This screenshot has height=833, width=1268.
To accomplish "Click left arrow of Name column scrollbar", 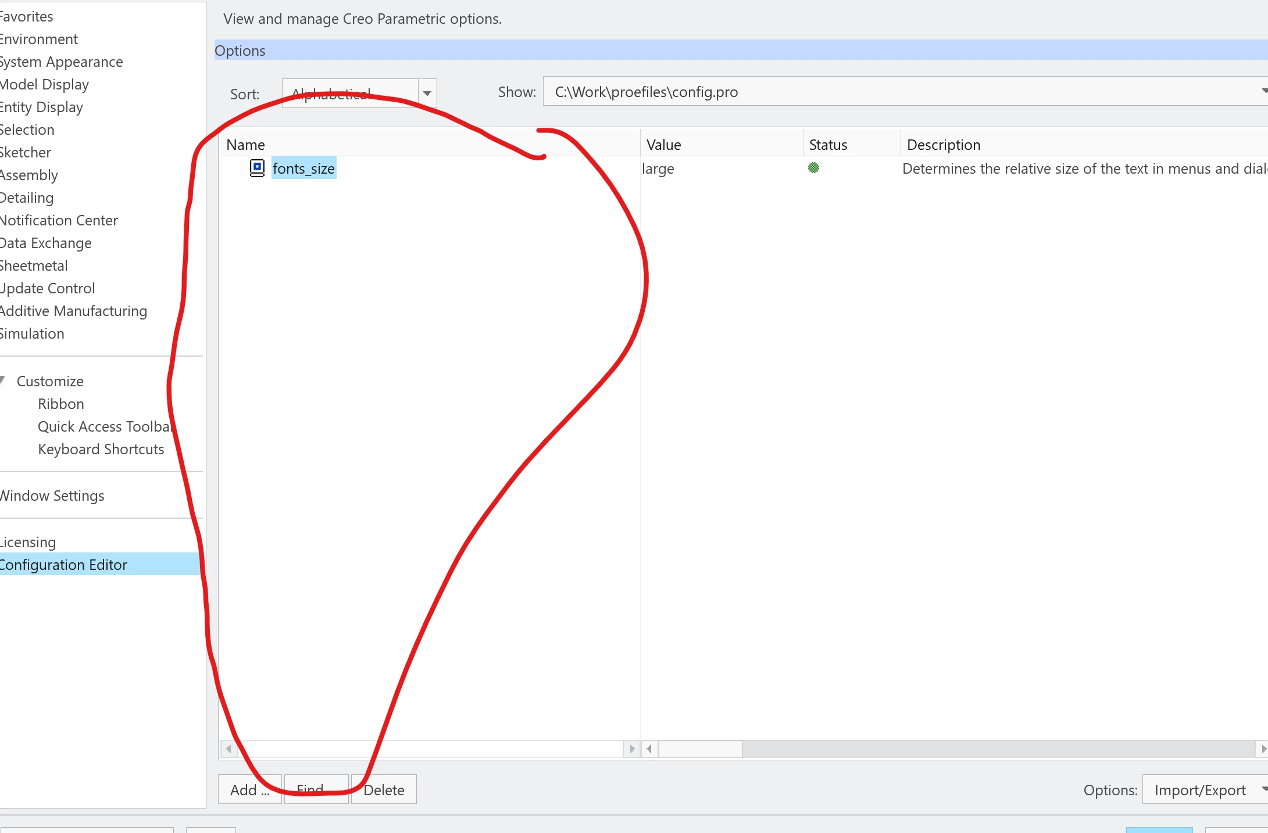I will pos(229,749).
